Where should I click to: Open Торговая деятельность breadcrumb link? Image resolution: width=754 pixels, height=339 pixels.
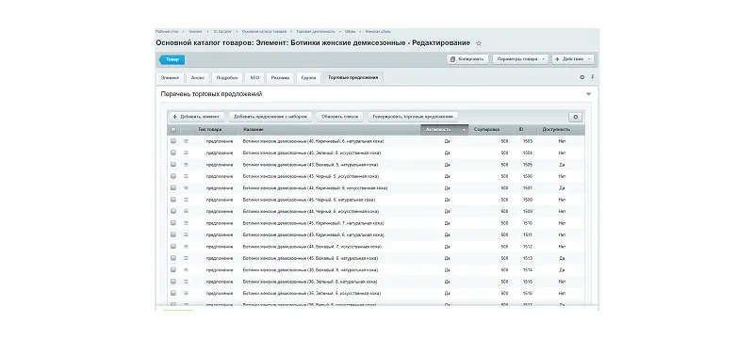coord(316,32)
